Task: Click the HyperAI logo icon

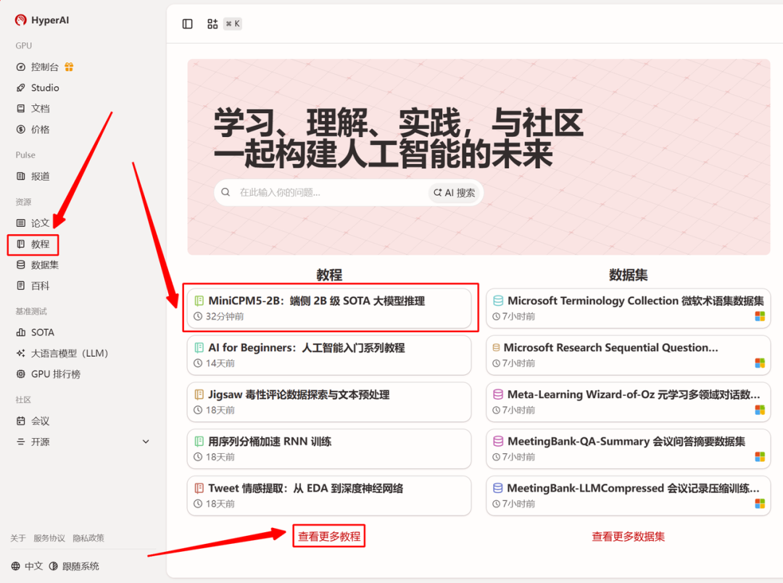Action: pos(20,20)
